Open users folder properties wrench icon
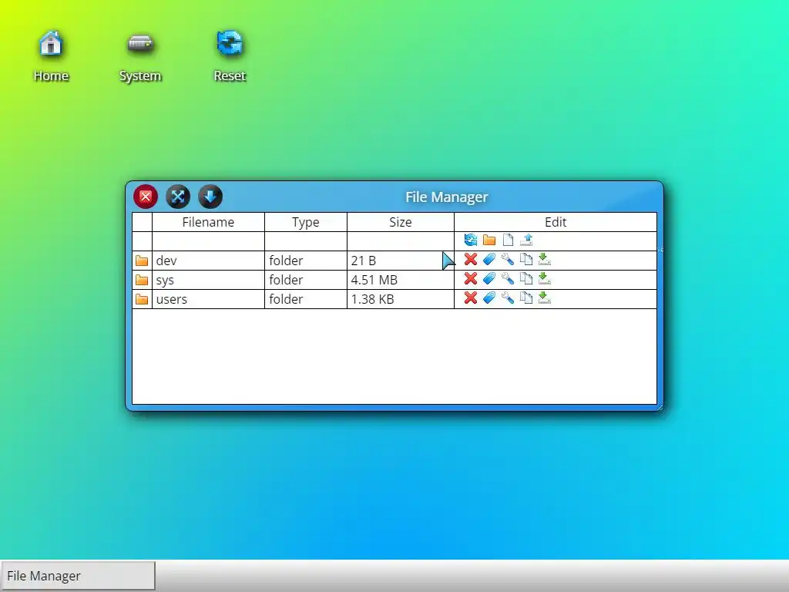This screenshot has height=592, width=789. (508, 298)
